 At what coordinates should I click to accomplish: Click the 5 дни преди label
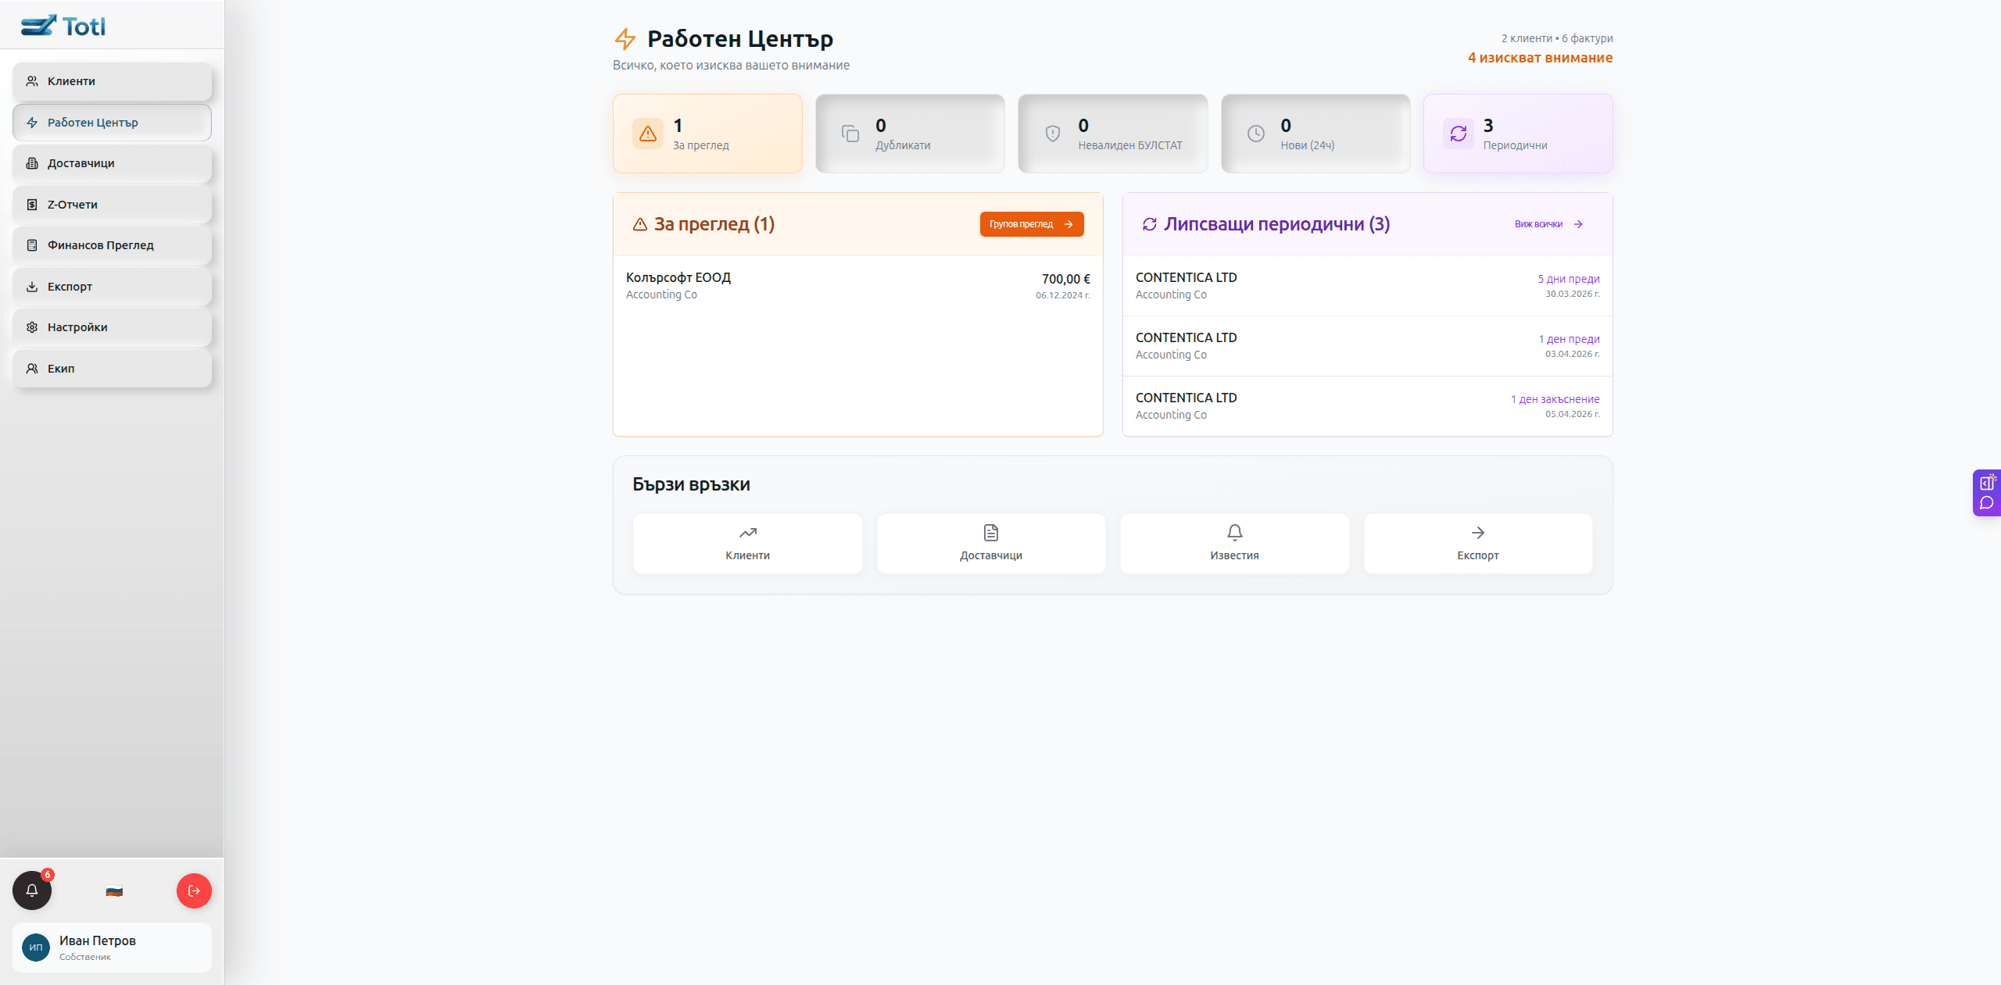click(1569, 279)
